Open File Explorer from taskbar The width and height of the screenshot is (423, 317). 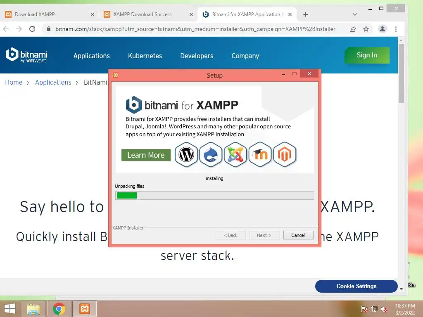(33, 309)
